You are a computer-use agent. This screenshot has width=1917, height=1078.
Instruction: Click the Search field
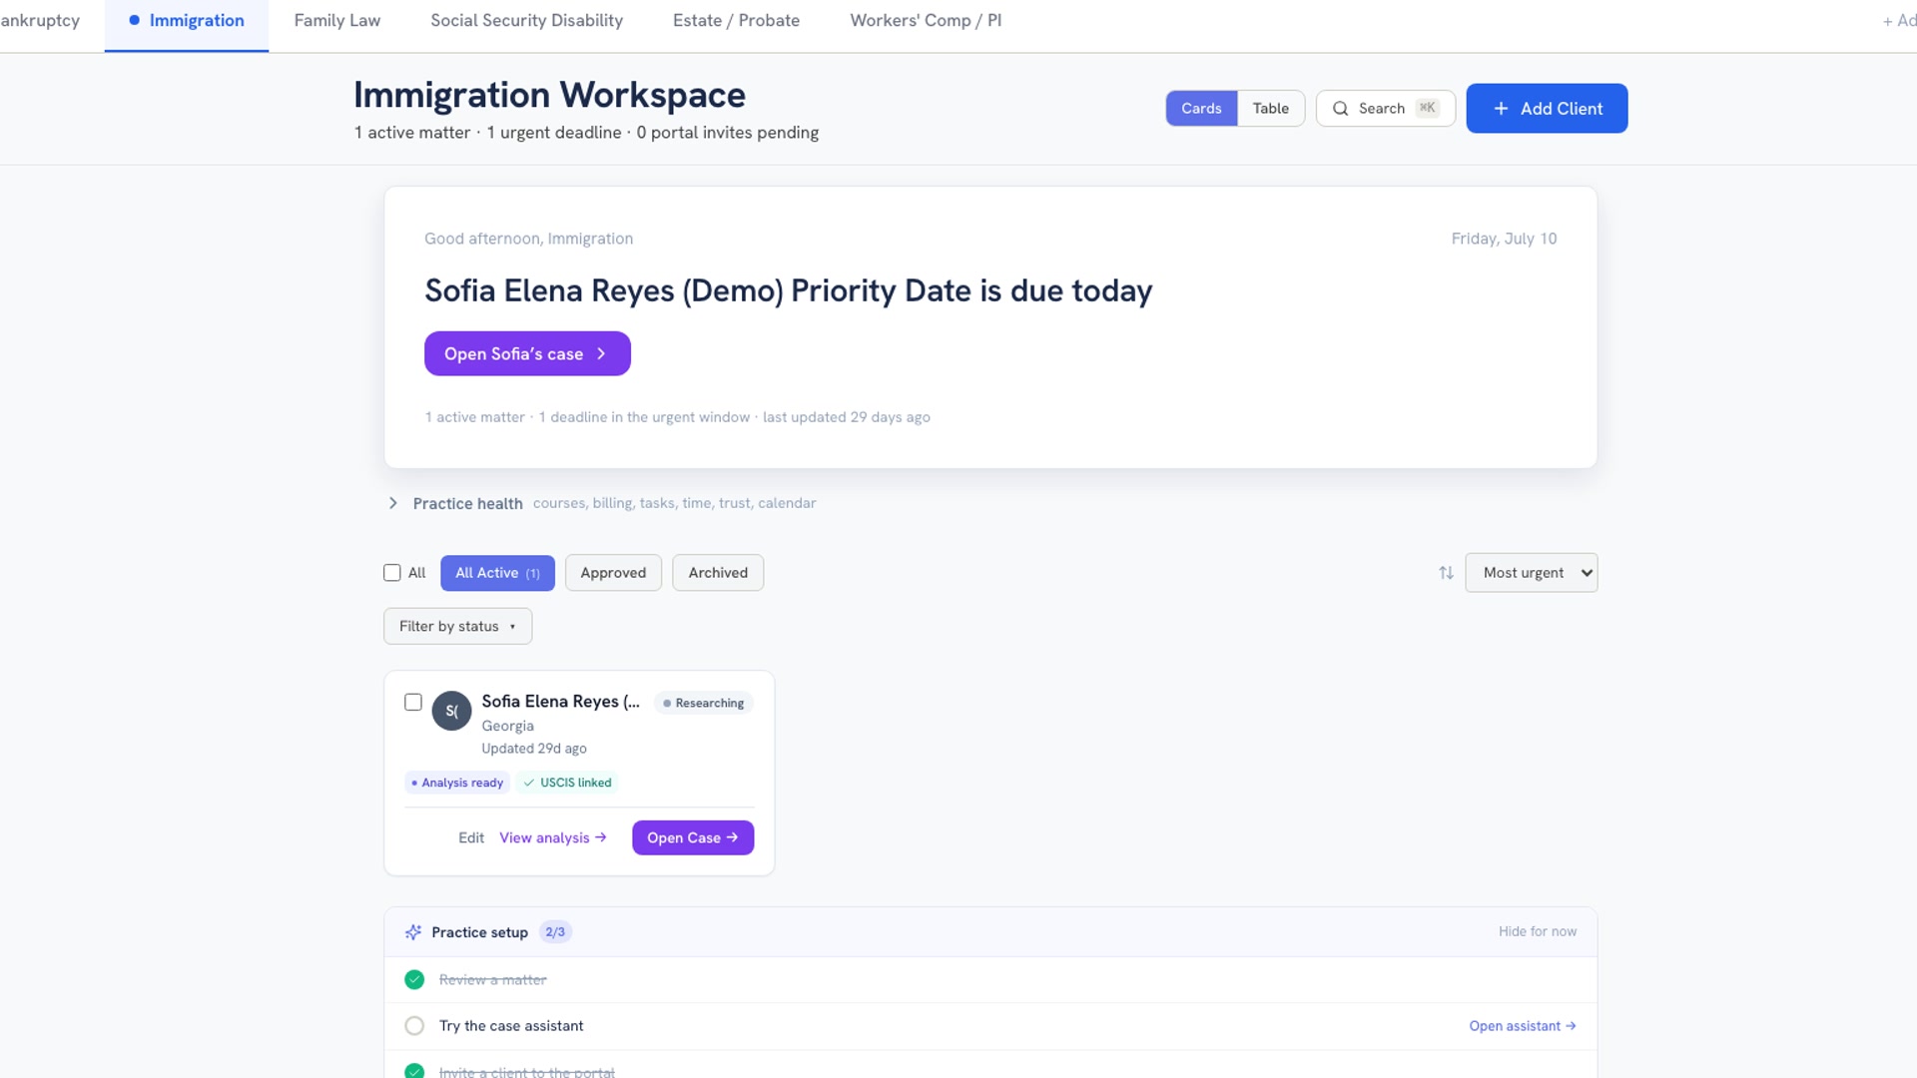[x=1385, y=109]
